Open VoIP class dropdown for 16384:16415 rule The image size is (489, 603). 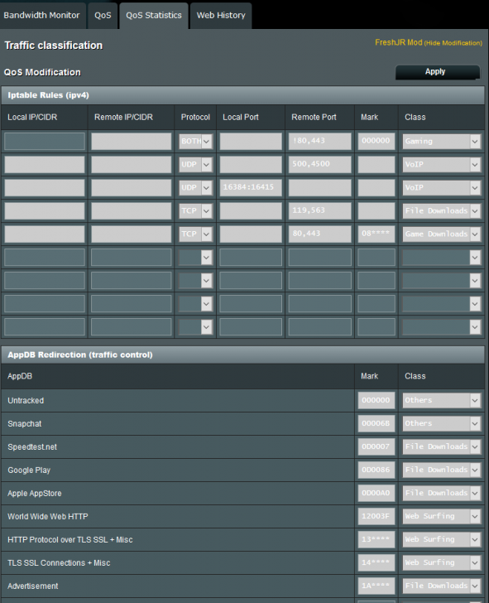tap(442, 188)
